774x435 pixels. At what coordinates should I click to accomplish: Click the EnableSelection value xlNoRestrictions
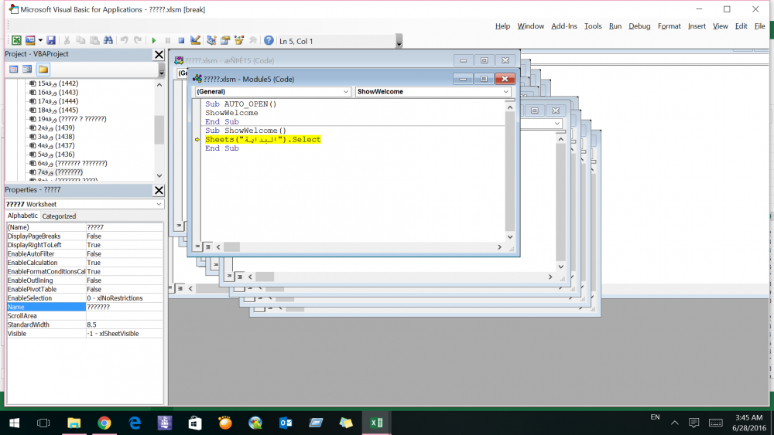pyautogui.click(x=124, y=298)
